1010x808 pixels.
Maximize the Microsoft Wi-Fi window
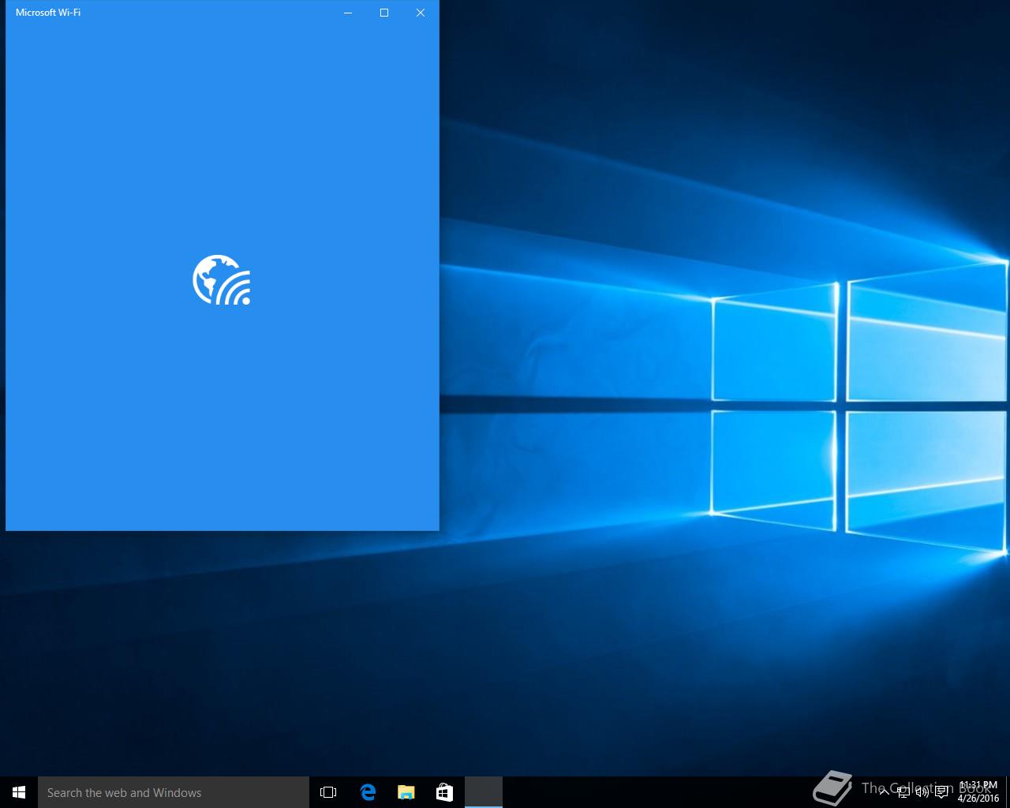click(x=384, y=13)
